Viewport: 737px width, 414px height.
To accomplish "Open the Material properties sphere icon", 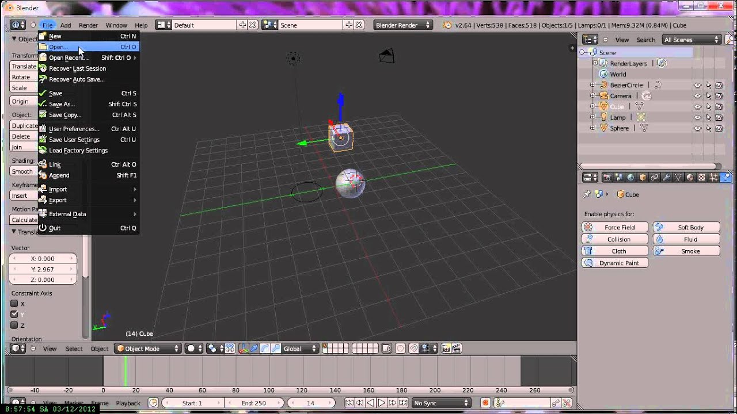I will pyautogui.click(x=690, y=177).
